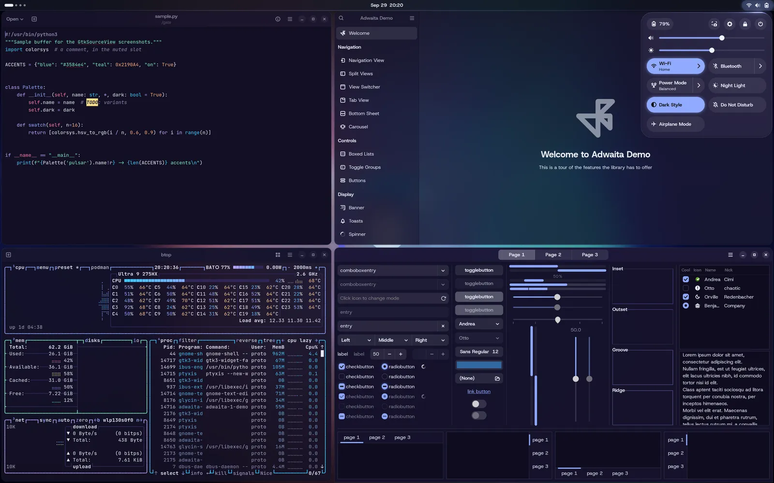The image size is (774, 483).
Task: Enable Night Light in quick settings
Action: pos(737,85)
